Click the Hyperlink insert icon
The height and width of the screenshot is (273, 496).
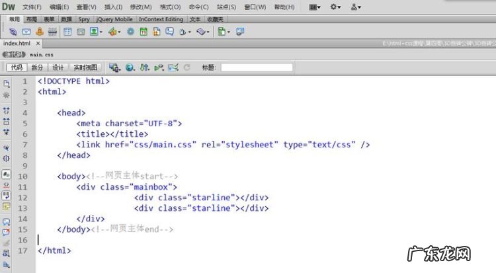pos(13,31)
